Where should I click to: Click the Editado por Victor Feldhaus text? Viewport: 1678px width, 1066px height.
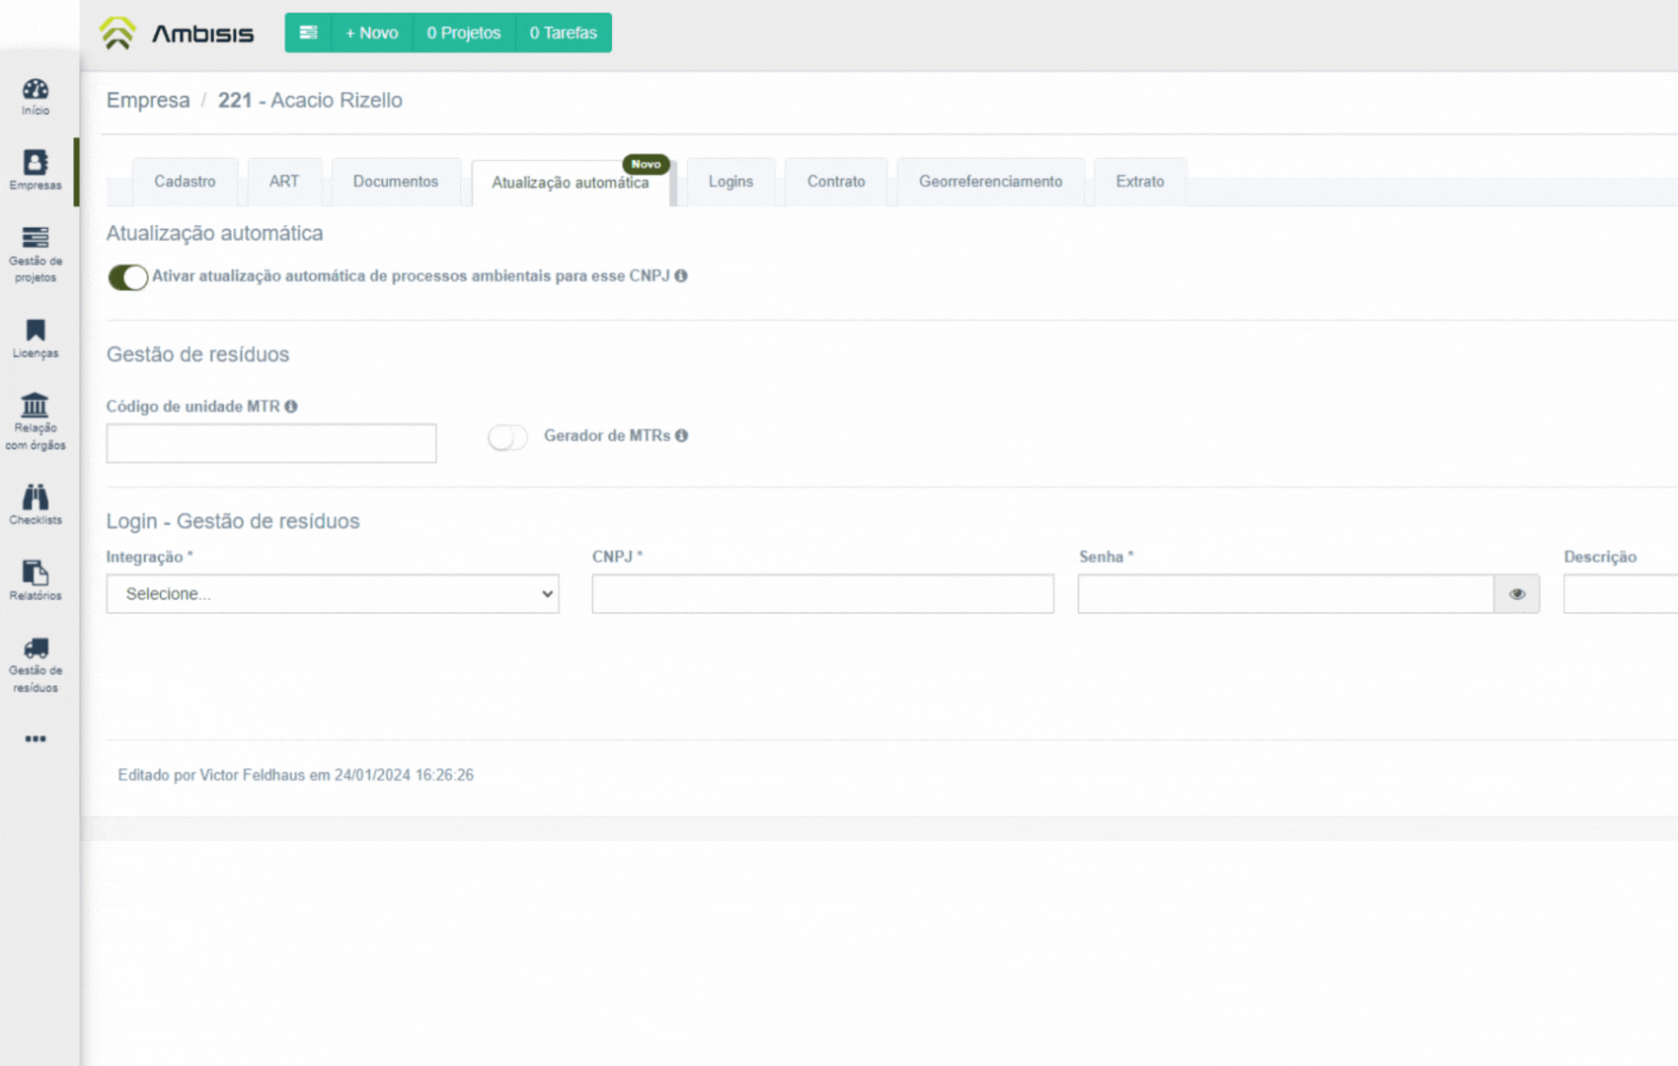point(296,776)
